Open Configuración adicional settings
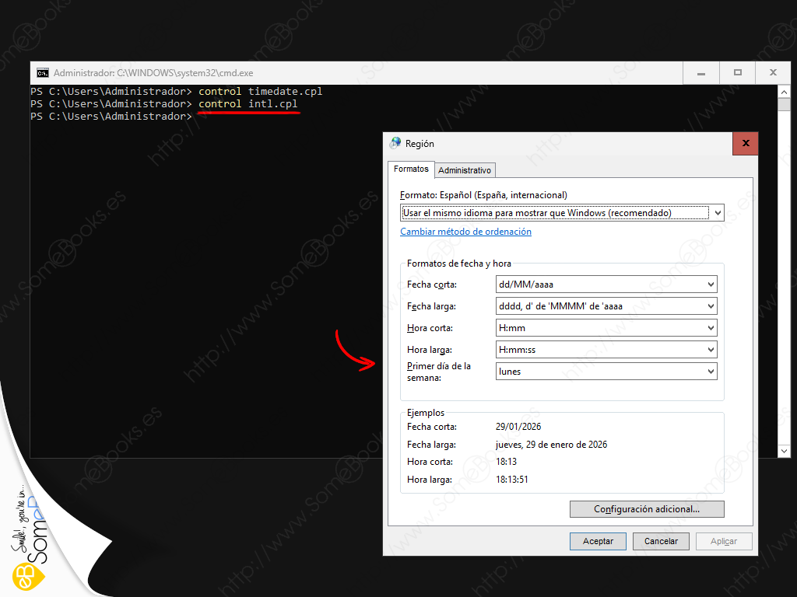 point(647,510)
